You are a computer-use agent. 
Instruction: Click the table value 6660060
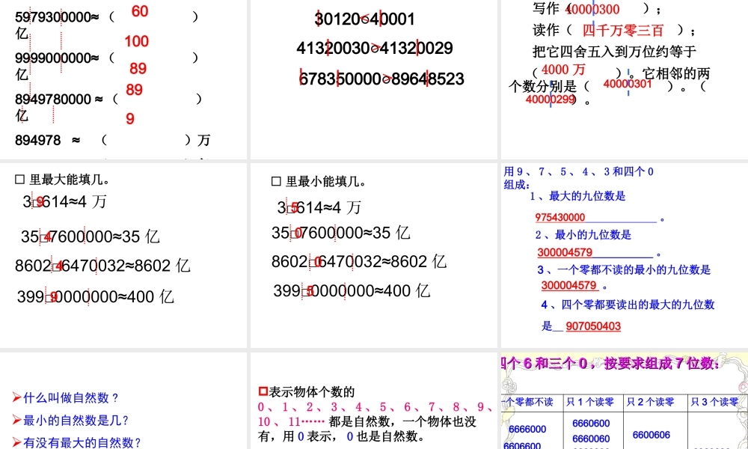click(x=591, y=439)
